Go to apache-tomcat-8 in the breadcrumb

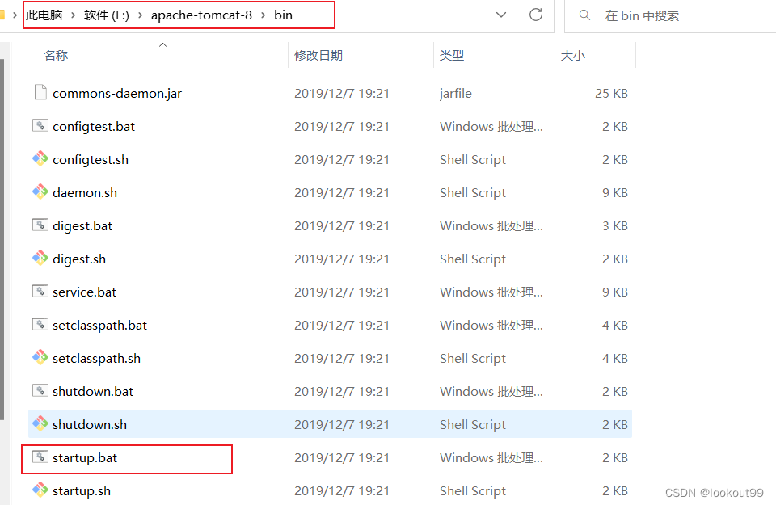(201, 15)
